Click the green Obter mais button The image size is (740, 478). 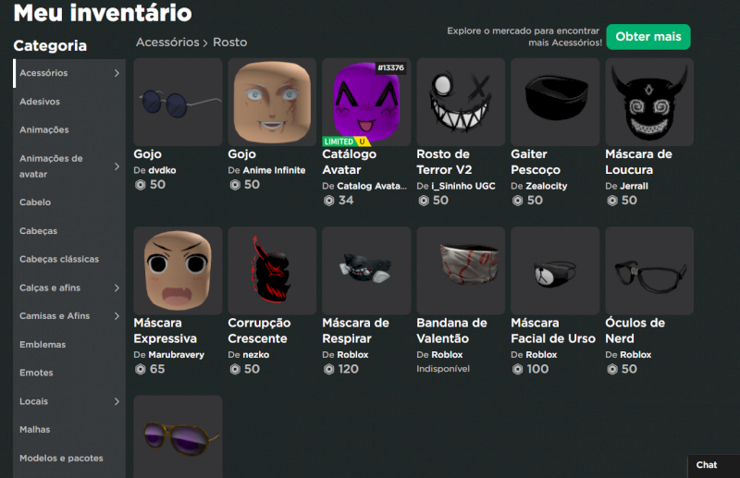[x=648, y=37]
